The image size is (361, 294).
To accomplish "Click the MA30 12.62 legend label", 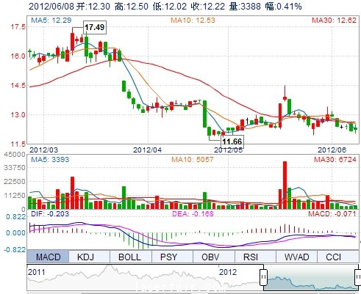I will (x=334, y=20).
